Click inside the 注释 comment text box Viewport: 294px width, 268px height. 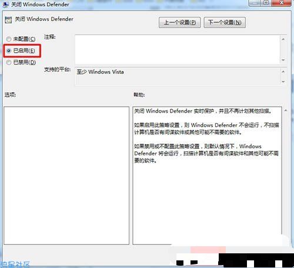point(178,49)
